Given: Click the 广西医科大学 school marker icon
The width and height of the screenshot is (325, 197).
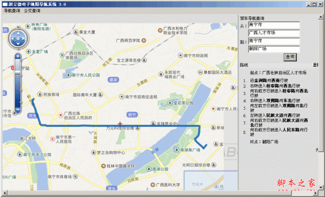Looking at the screenshot, I should coord(153,185).
